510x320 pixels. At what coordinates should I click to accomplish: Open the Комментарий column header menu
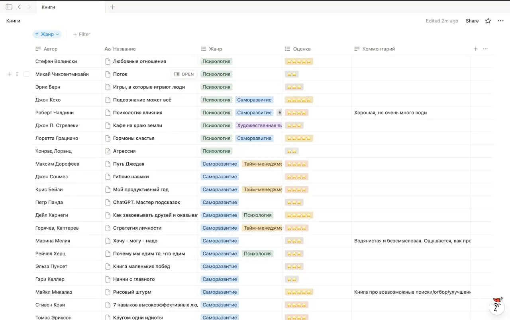(x=375, y=49)
